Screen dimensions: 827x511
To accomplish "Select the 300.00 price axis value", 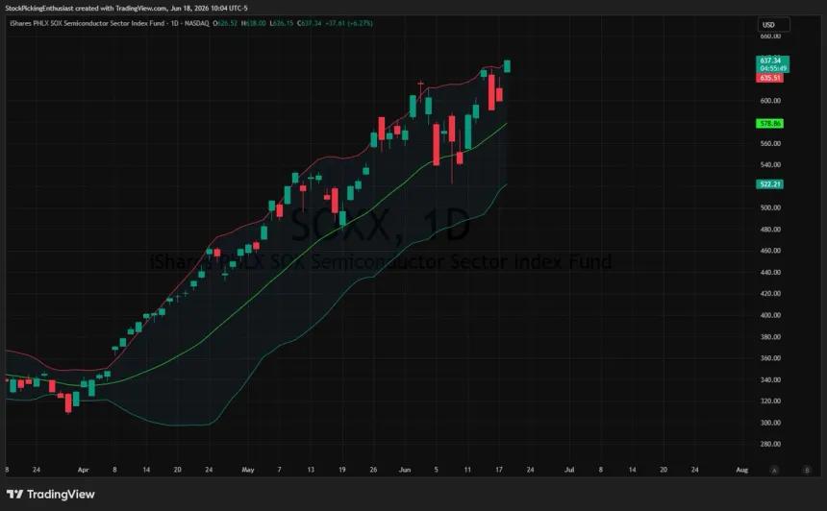I will click(x=770, y=423).
